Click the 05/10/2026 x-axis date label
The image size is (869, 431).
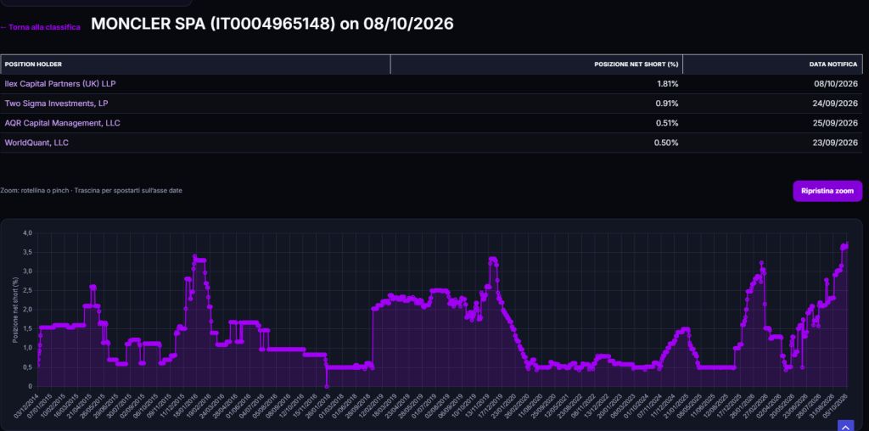click(837, 405)
